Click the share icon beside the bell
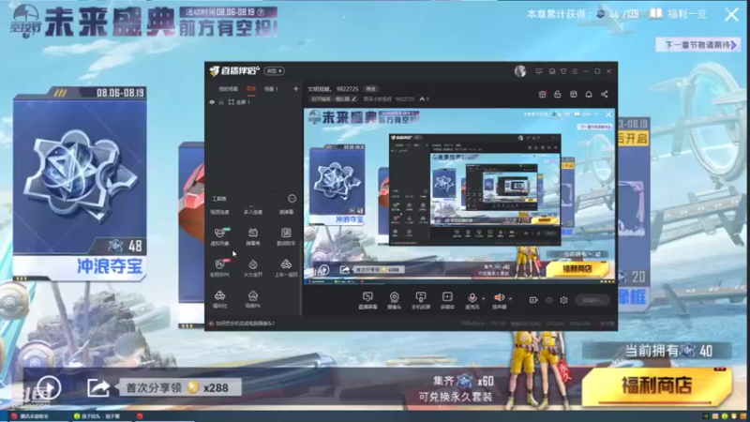The width and height of the screenshot is (750, 422). pyautogui.click(x=605, y=95)
